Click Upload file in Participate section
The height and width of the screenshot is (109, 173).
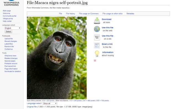point(9,39)
